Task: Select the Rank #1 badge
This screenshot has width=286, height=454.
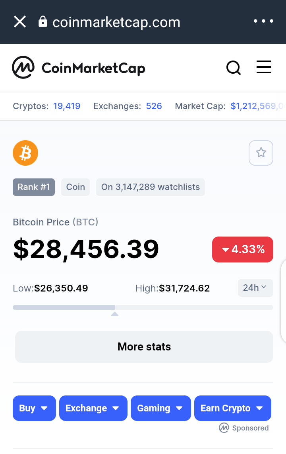Action: tap(34, 187)
